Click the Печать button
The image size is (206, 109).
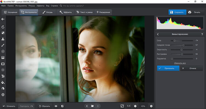pyautogui.click(x=195, y=12)
